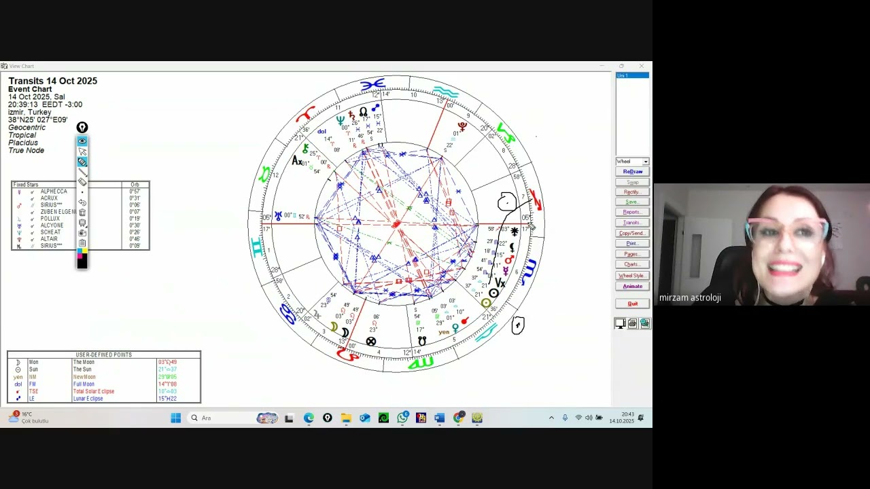
Task: Open the Windows Start menu
Action: click(176, 418)
